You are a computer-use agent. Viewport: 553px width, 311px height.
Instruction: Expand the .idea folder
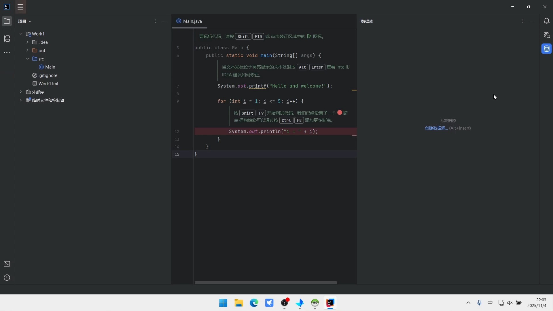click(27, 42)
